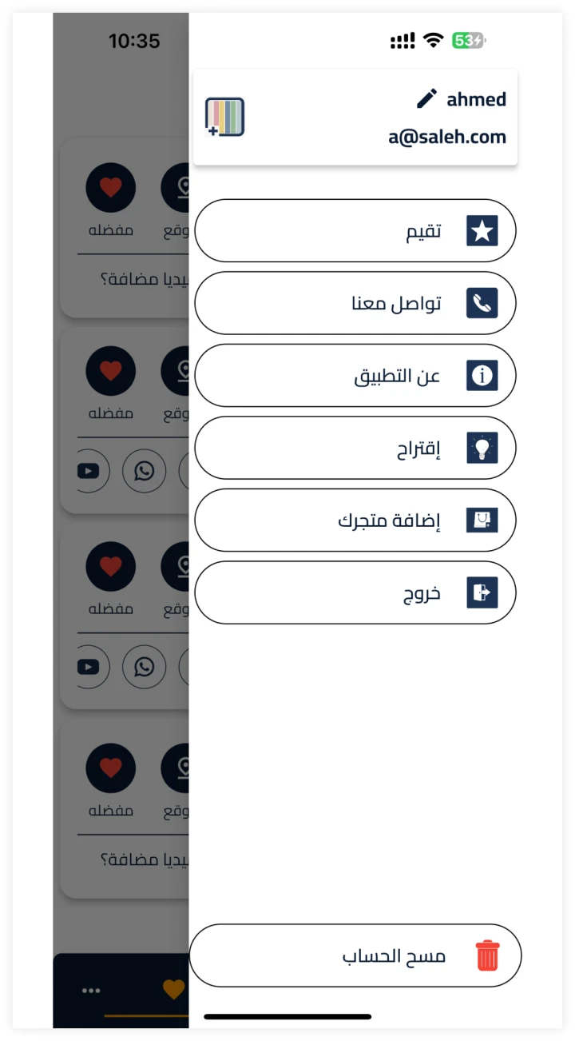
Task: Tap the shopping bag icon for إضافة متجرك
Action: pyautogui.click(x=482, y=520)
